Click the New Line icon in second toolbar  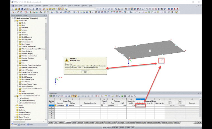[18, 12]
